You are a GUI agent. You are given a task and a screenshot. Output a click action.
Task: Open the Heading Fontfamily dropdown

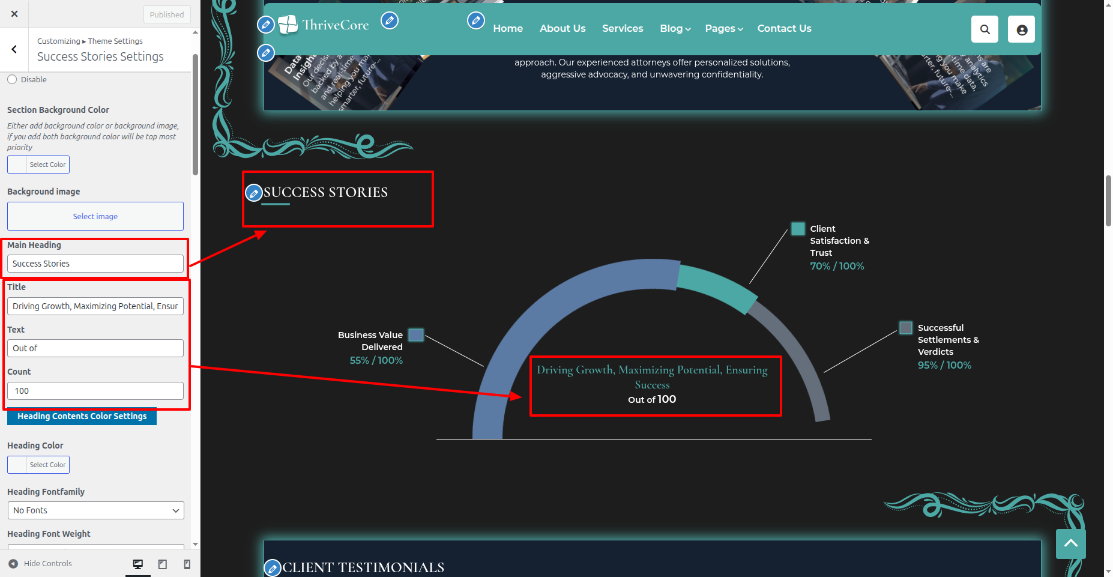tap(95, 510)
